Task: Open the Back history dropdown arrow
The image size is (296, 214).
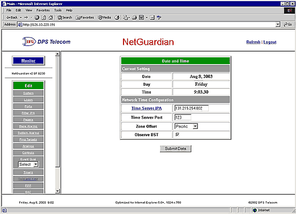Action: pyautogui.click(x=21, y=18)
